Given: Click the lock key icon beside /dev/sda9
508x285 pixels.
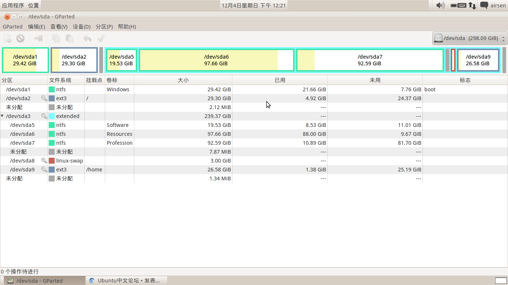Looking at the screenshot, I should click(44, 170).
